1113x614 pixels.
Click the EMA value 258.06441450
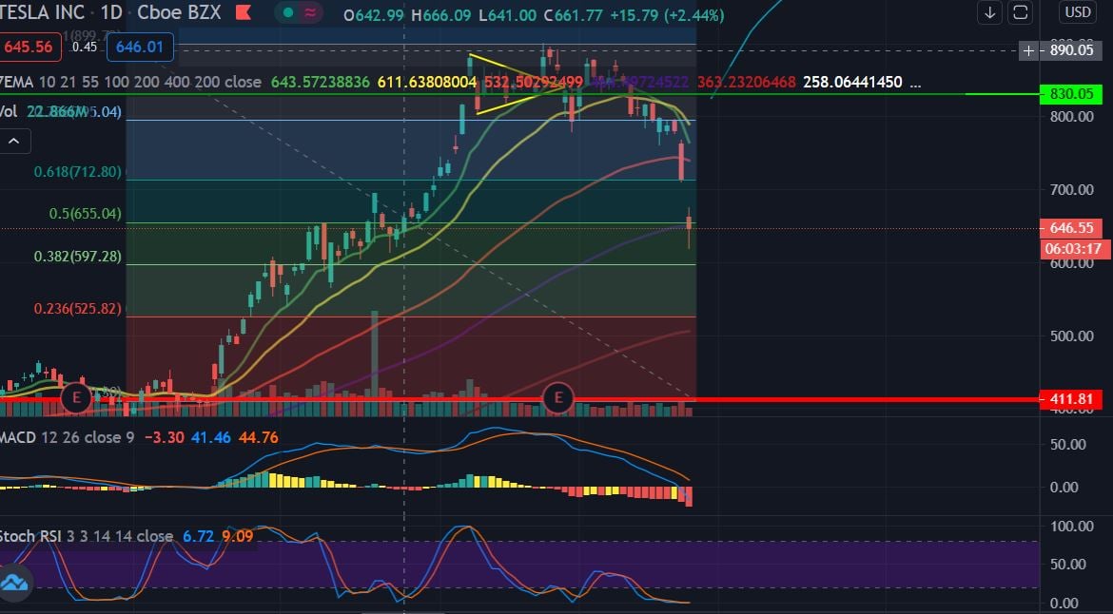tap(852, 83)
